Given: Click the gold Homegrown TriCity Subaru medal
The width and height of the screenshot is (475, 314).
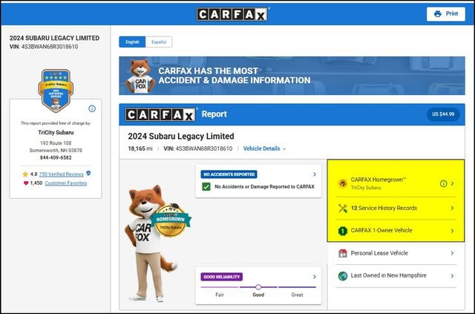Looking at the screenshot, I should 170,220.
